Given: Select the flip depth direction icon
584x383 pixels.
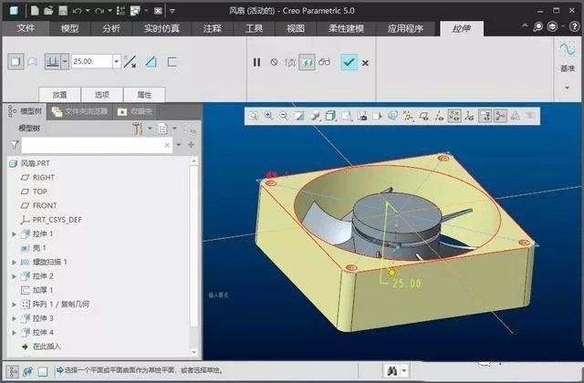Looking at the screenshot, I should tap(130, 62).
